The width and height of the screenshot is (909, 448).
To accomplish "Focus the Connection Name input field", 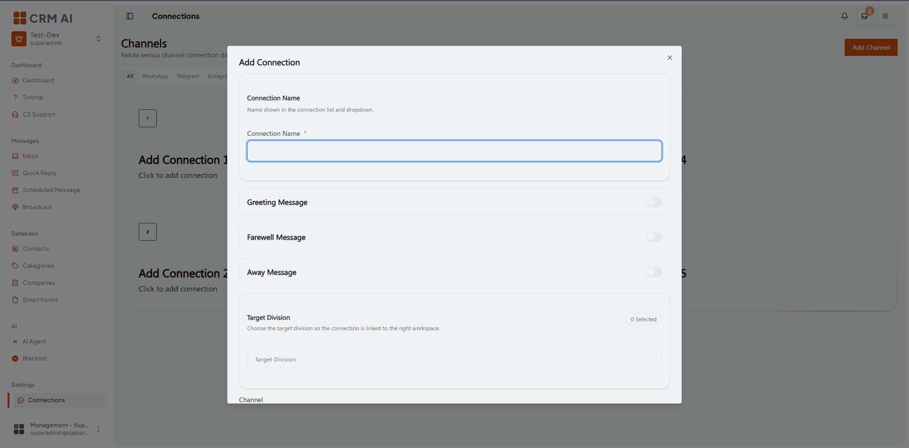I will pos(454,151).
